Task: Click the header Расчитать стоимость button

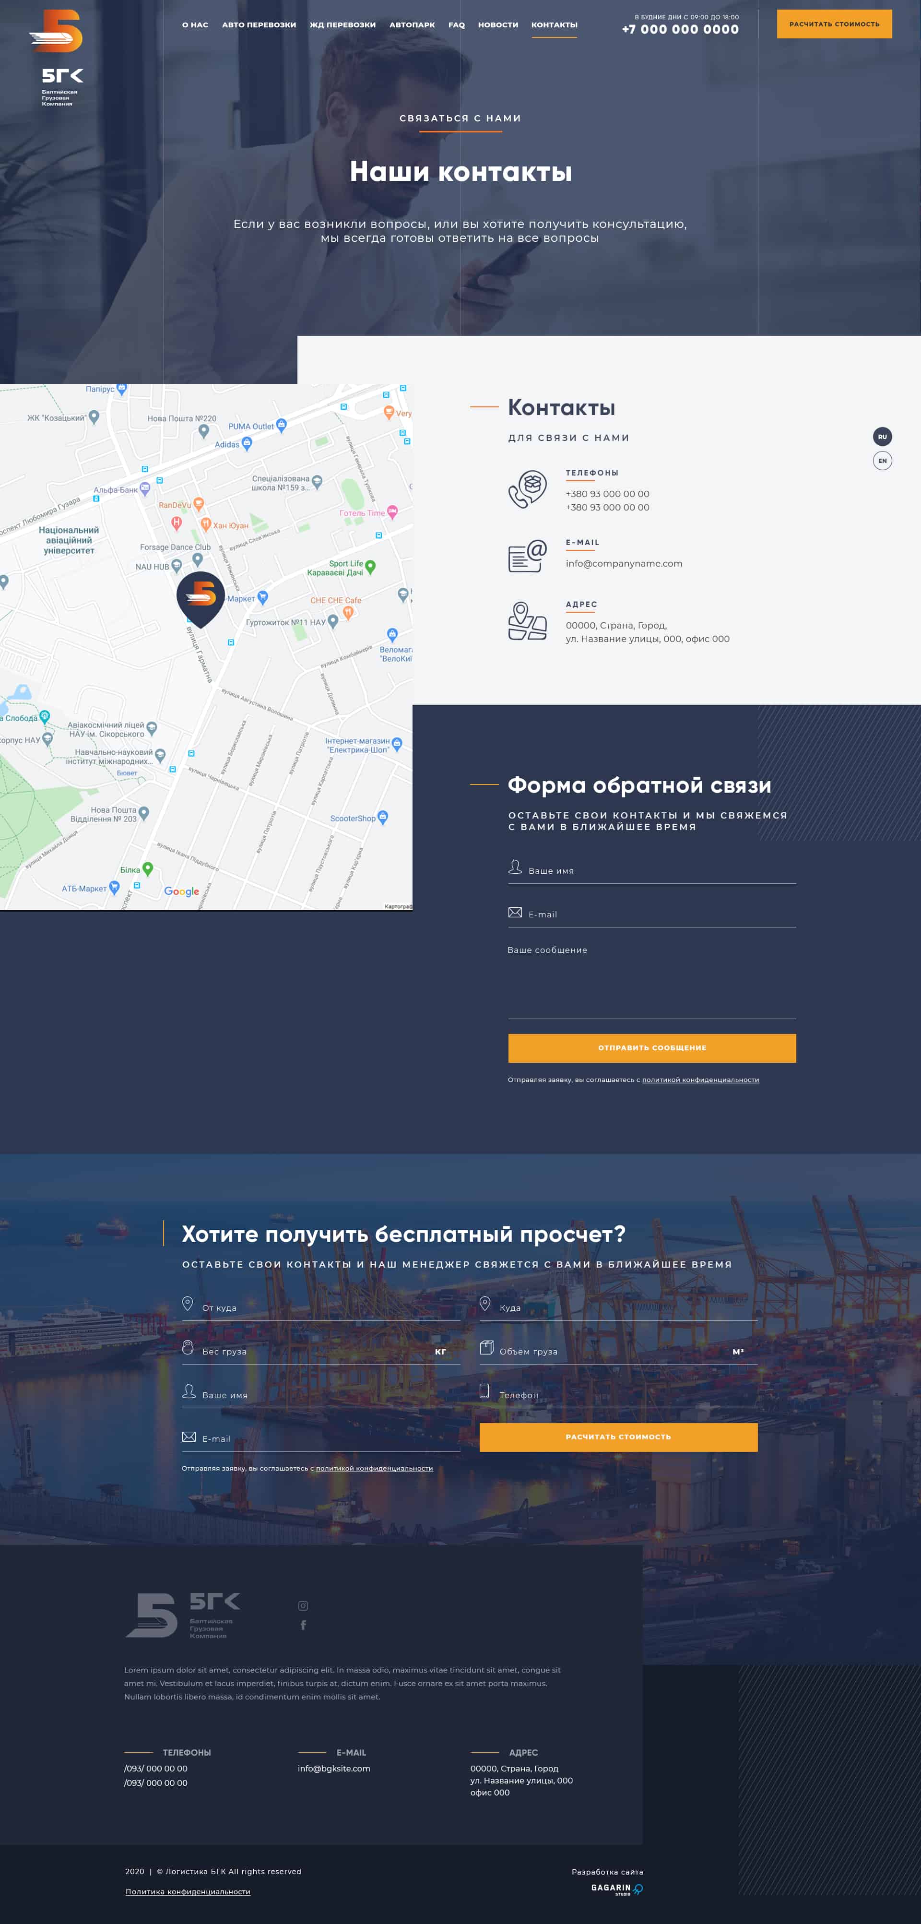Action: 834,24
